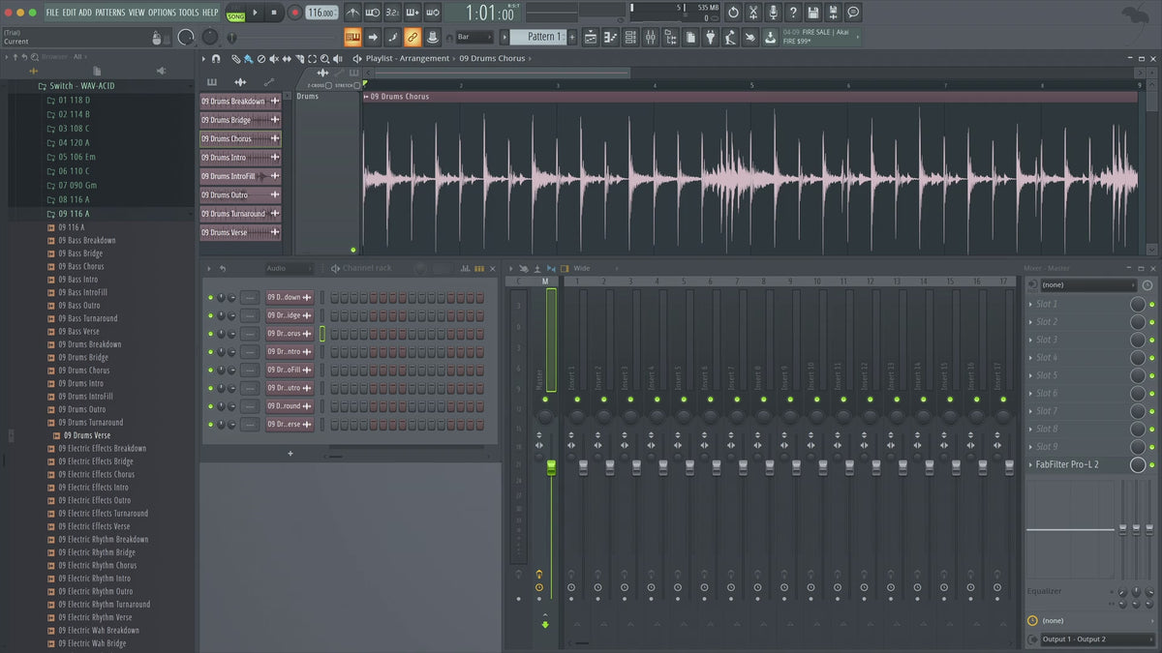The width and height of the screenshot is (1162, 653).
Task: Toggle the Song/Pattern mode switch
Action: [x=235, y=14]
